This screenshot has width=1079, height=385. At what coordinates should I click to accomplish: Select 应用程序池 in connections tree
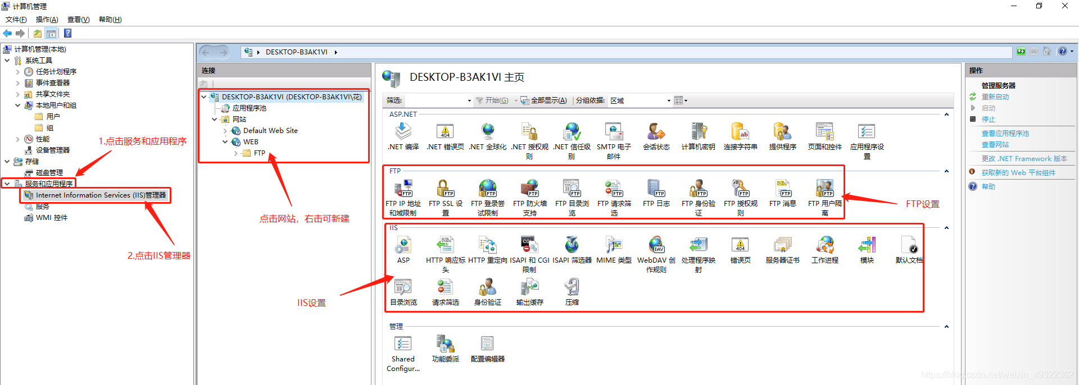tap(250, 108)
